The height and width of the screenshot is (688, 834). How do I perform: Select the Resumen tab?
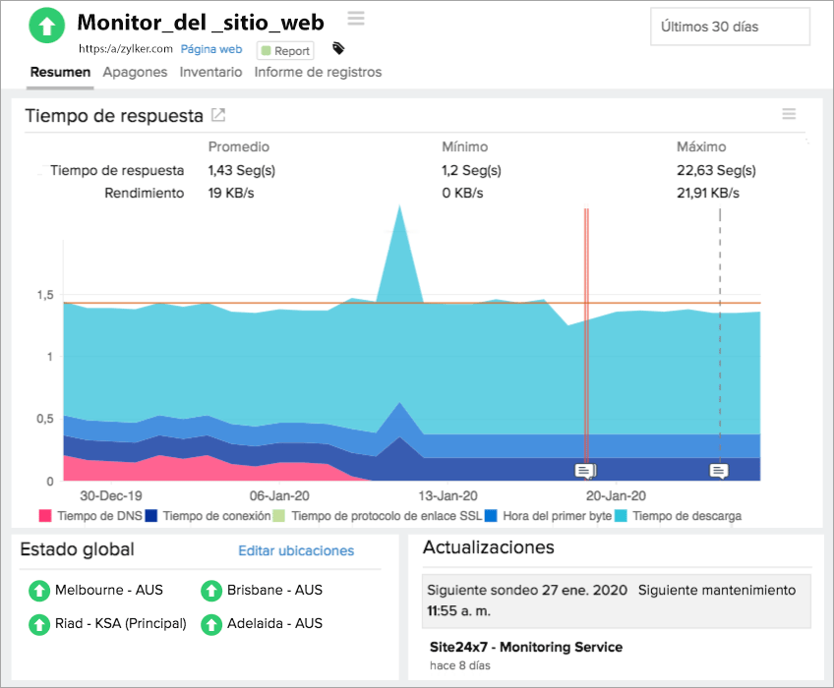pos(60,72)
